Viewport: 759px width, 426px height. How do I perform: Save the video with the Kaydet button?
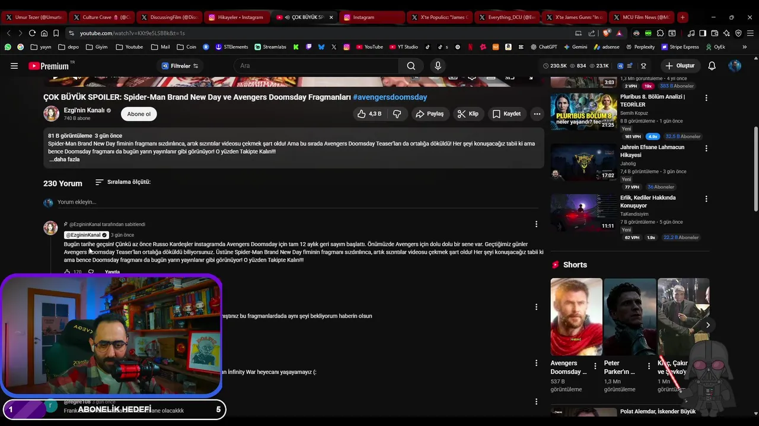pyautogui.click(x=506, y=114)
